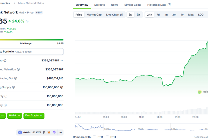Screen dimensions: 208x138
Task: Tick the ETH compare checkbox
Action: pos(107,137)
